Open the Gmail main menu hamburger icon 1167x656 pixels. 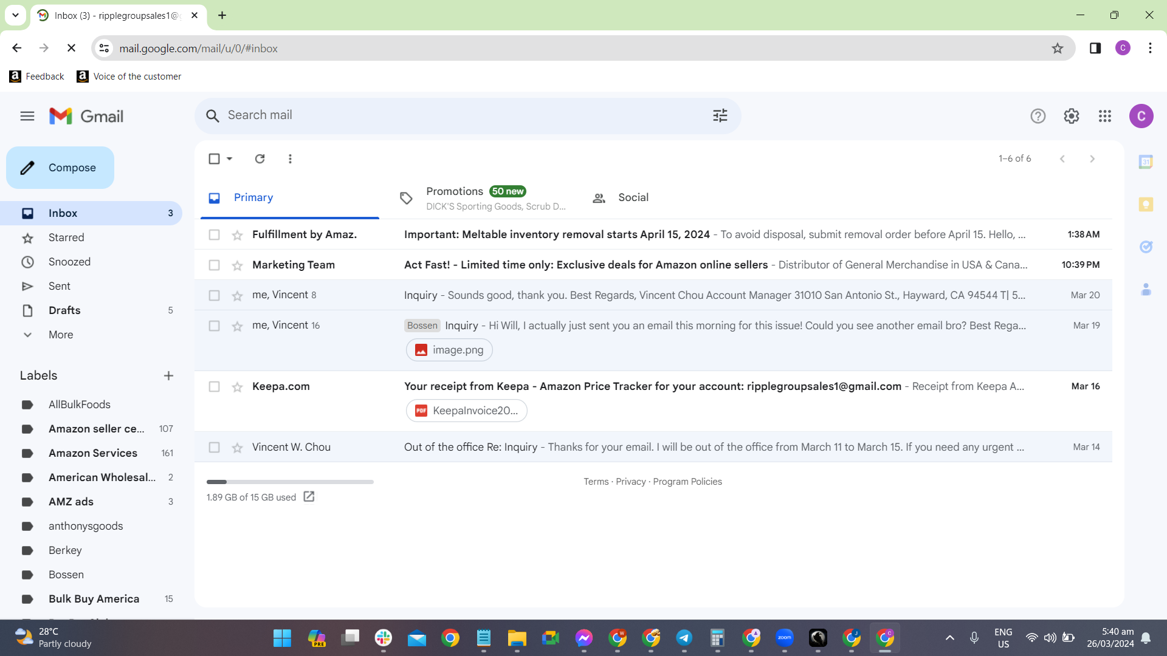click(27, 116)
